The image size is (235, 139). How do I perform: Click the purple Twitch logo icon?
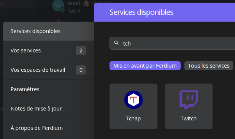(x=189, y=100)
